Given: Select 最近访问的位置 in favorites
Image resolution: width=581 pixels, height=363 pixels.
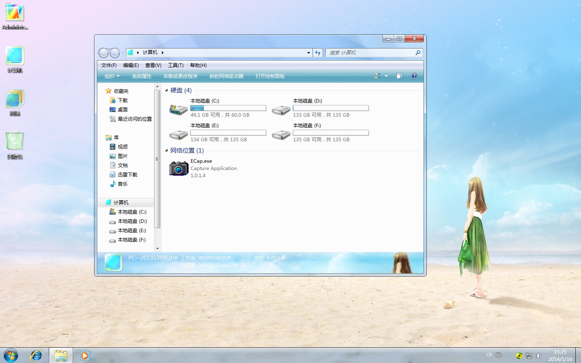Looking at the screenshot, I should click(131, 119).
